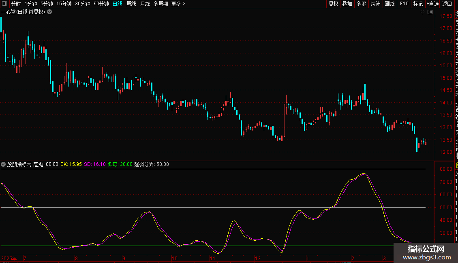The width and height of the screenshot is (458, 263).
Task: Add stock via +自选 button
Action: (x=432, y=4)
